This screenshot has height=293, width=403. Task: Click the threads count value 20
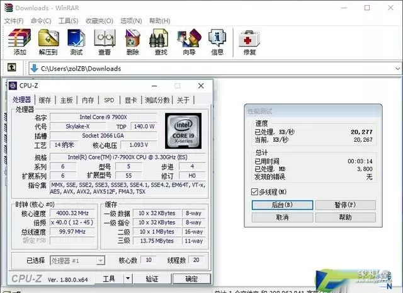196,260
